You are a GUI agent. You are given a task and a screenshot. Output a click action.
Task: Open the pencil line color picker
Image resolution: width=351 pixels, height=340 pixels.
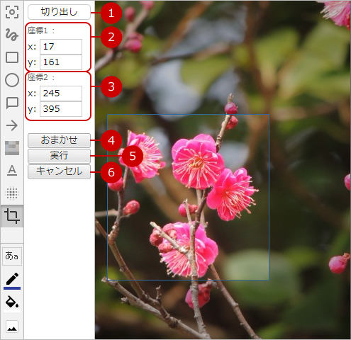click(12, 281)
